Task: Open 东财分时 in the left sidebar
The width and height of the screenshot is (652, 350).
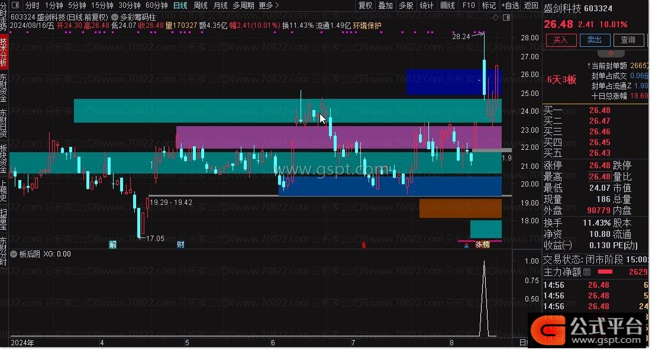Action: (x=4, y=251)
